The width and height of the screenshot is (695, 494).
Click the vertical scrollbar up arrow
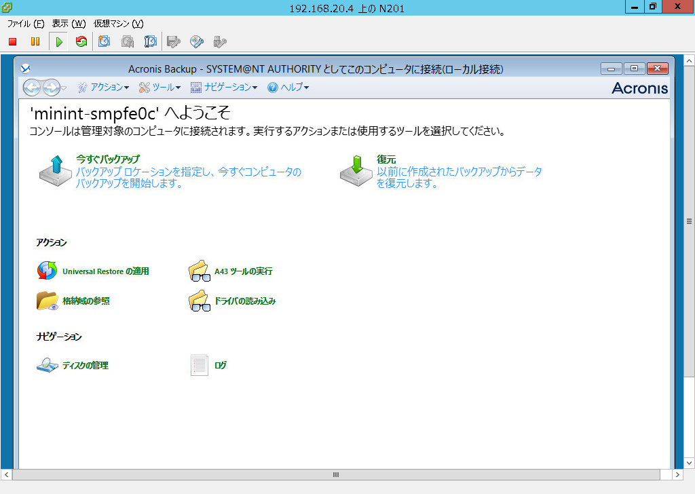[690, 60]
